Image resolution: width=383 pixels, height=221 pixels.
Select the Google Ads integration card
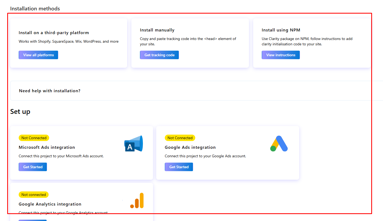227,153
